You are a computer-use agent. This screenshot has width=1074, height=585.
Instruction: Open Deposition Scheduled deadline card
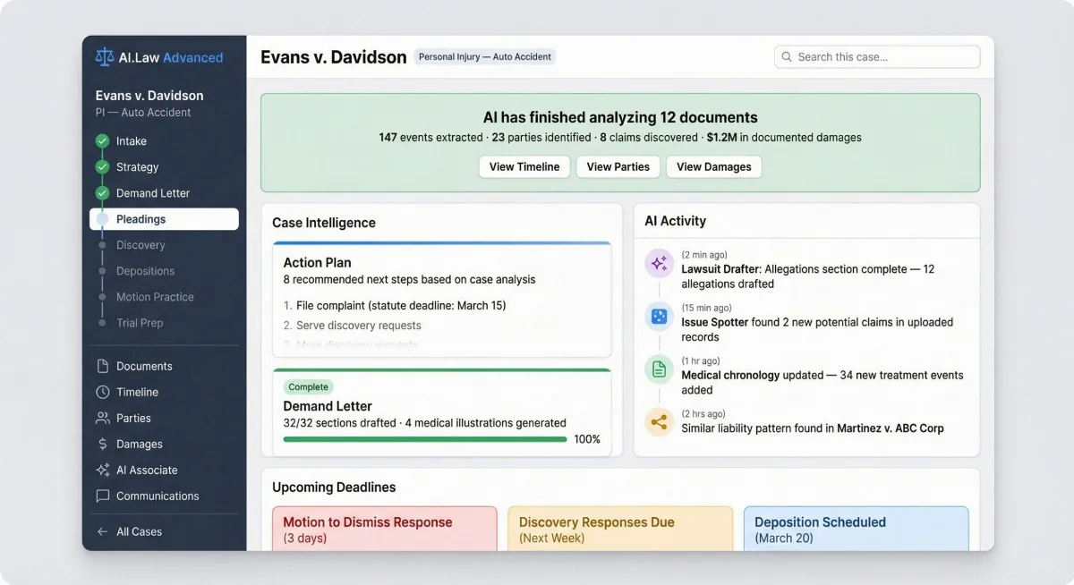point(857,529)
